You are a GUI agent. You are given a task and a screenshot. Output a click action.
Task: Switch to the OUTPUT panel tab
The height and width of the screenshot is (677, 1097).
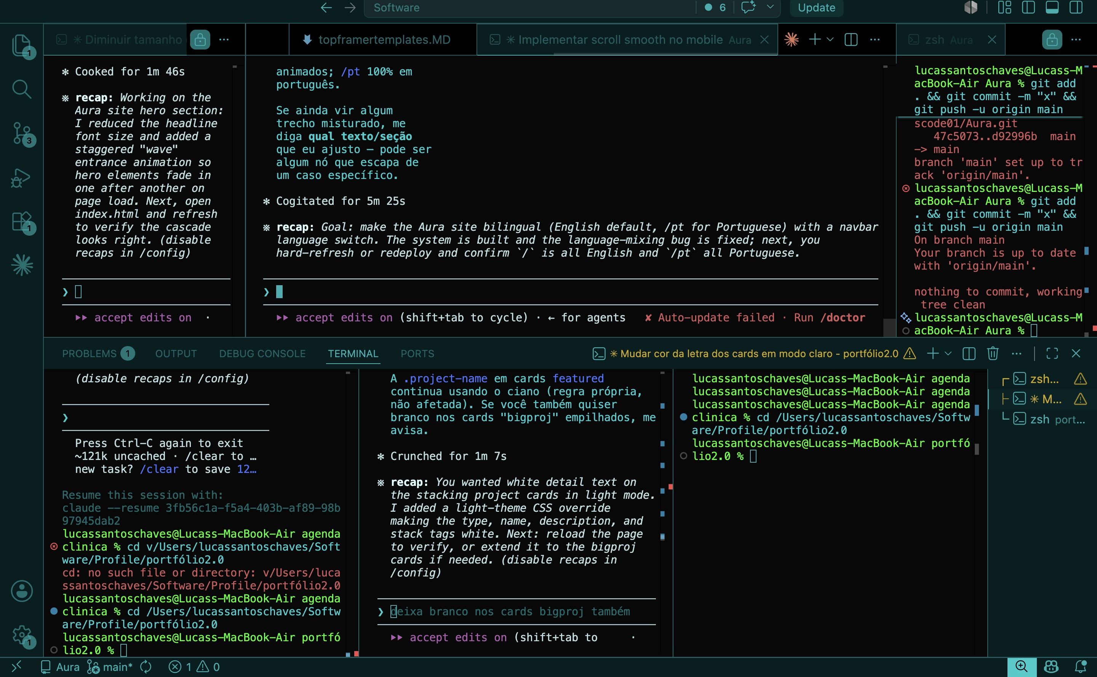tap(176, 354)
